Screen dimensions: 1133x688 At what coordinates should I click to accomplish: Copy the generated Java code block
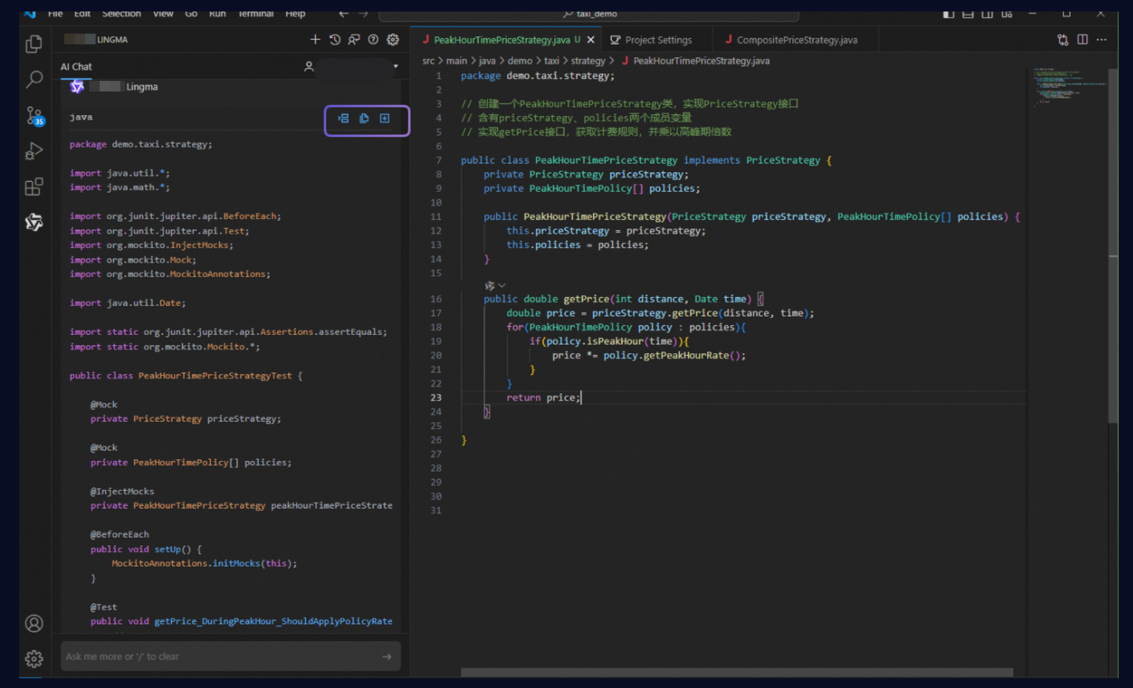(x=364, y=119)
